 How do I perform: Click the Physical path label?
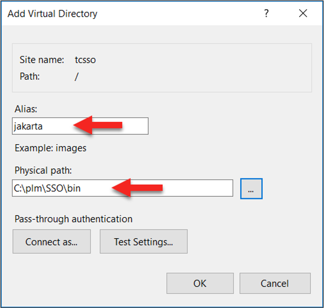click(x=43, y=171)
